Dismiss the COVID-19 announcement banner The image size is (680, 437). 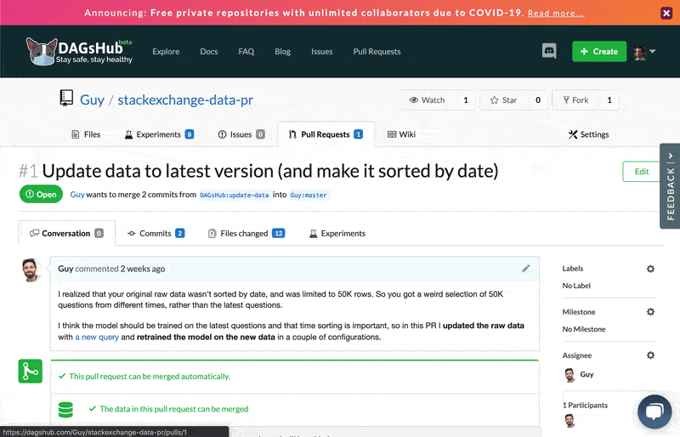[666, 13]
